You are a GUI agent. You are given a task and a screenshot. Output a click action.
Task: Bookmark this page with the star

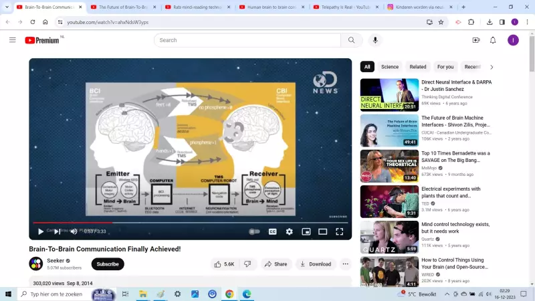pos(441,22)
